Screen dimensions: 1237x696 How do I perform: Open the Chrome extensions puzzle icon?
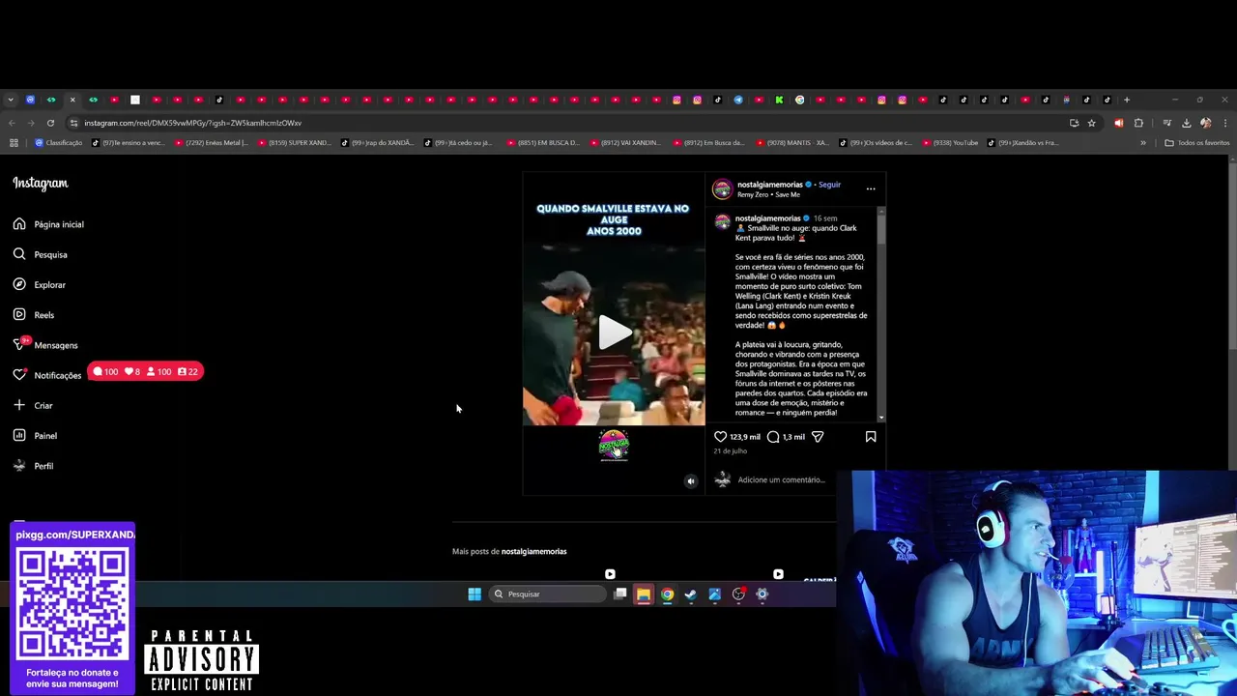click(1138, 123)
